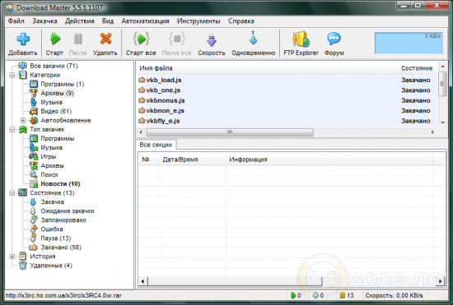The height and width of the screenshot is (305, 453).
Task: Open the Скорость speed setting icon
Action: pos(212,39)
